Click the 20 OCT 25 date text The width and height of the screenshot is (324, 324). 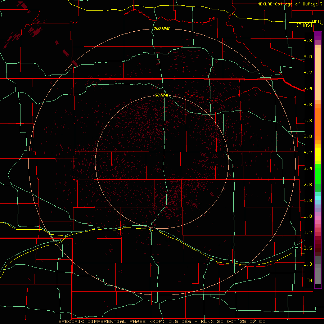point(231,321)
